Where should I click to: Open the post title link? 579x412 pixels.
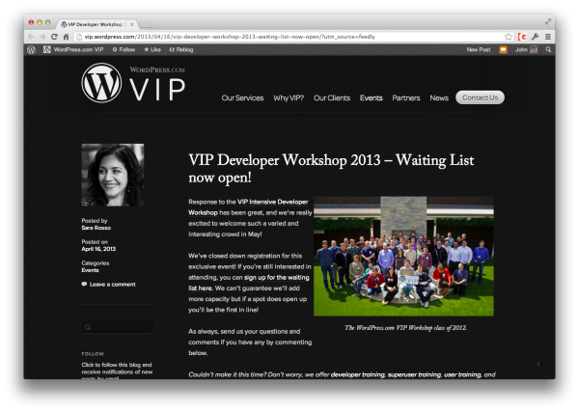tap(331, 168)
